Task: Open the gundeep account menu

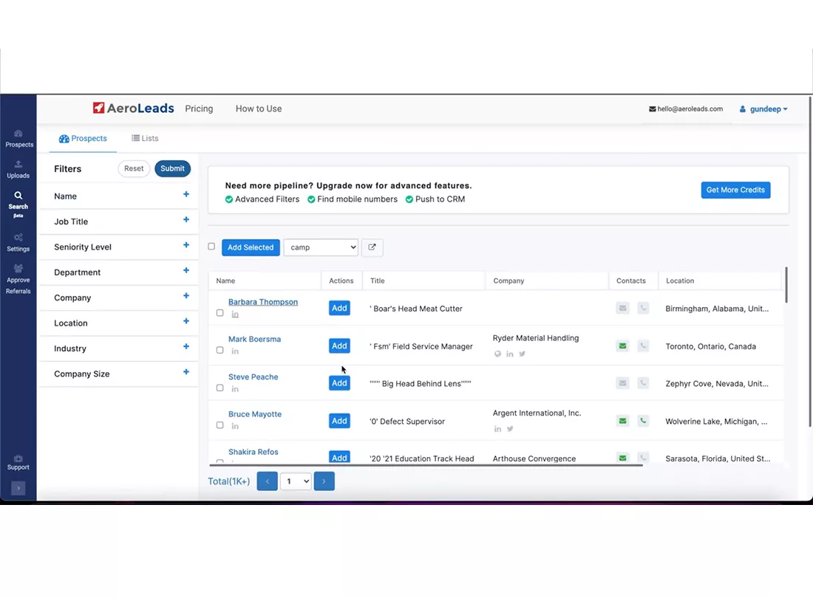Action: point(763,109)
